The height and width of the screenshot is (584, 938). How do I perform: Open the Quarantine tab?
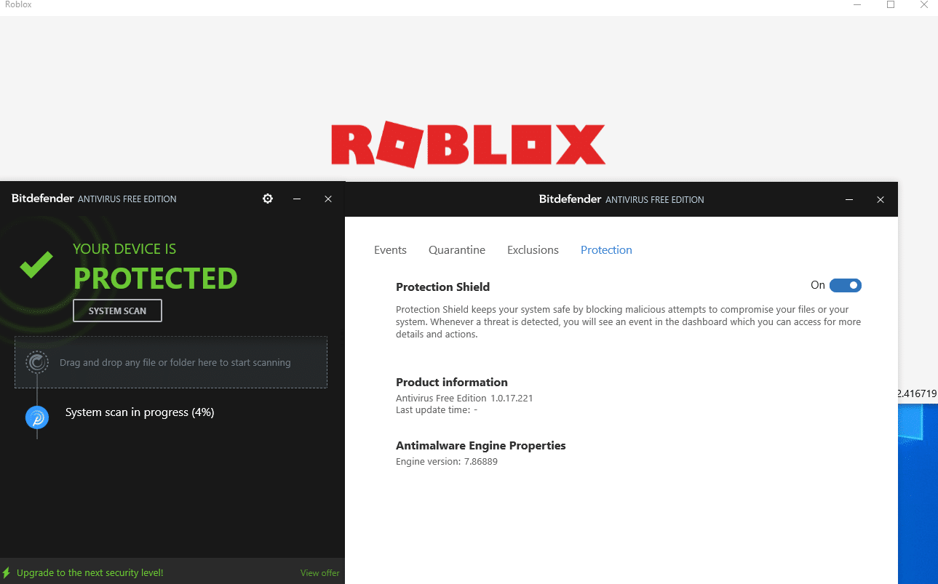click(x=456, y=249)
